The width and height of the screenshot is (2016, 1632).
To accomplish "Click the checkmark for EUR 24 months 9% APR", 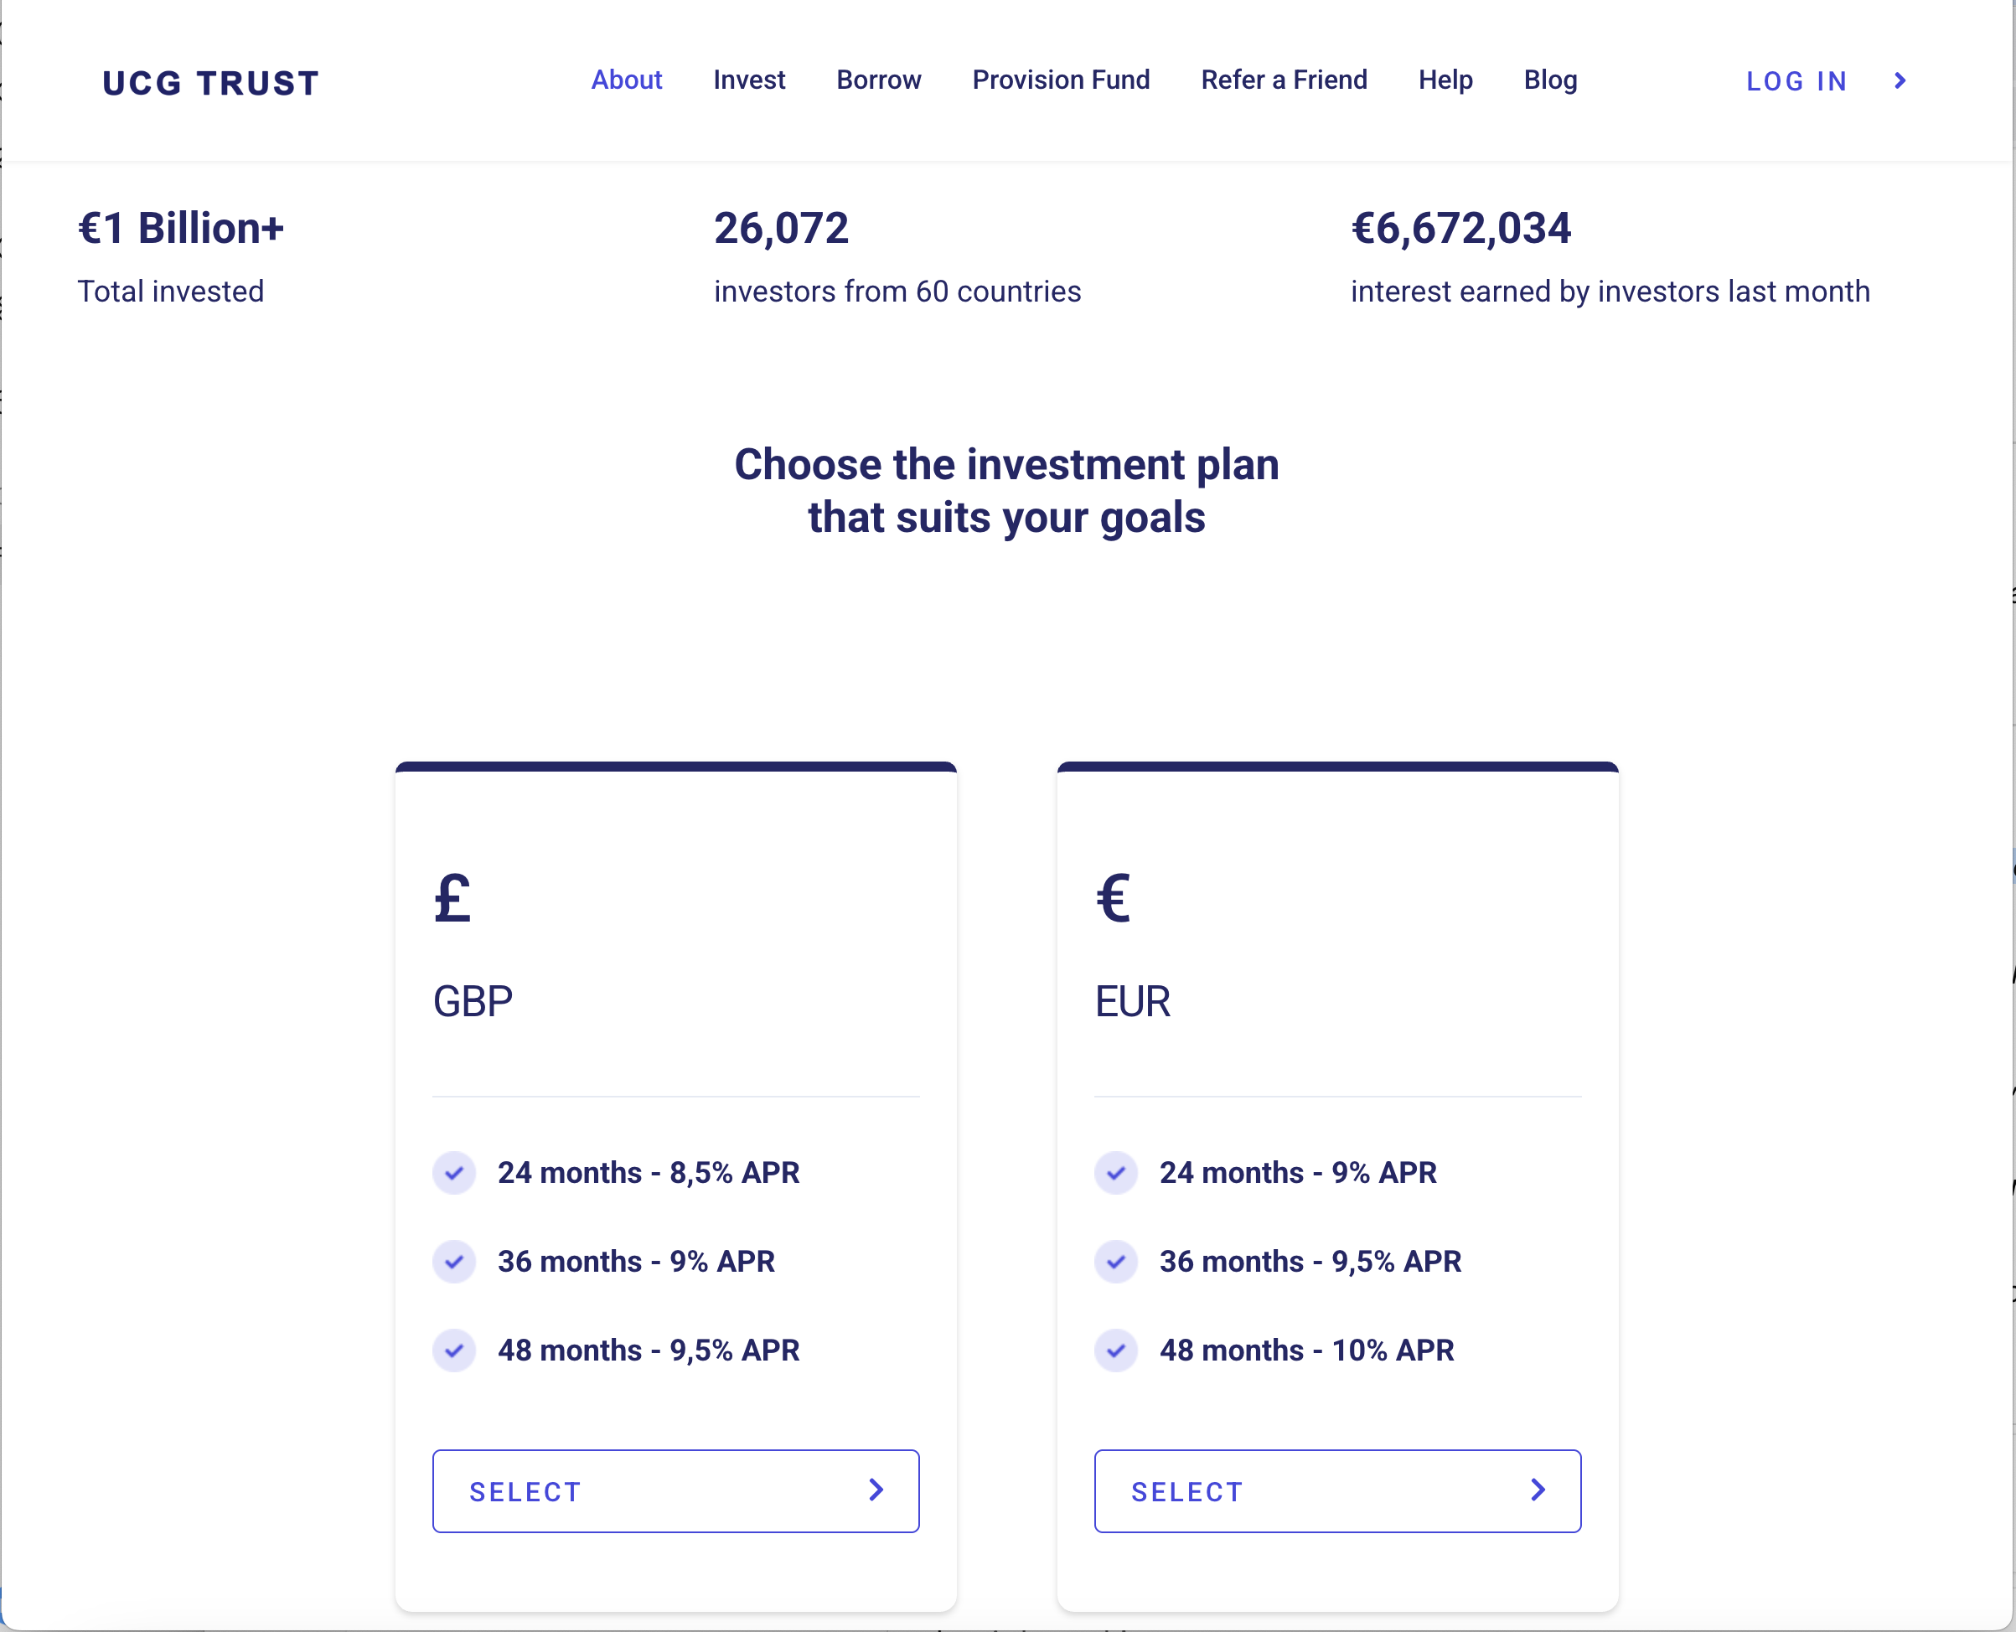I will [1116, 1172].
